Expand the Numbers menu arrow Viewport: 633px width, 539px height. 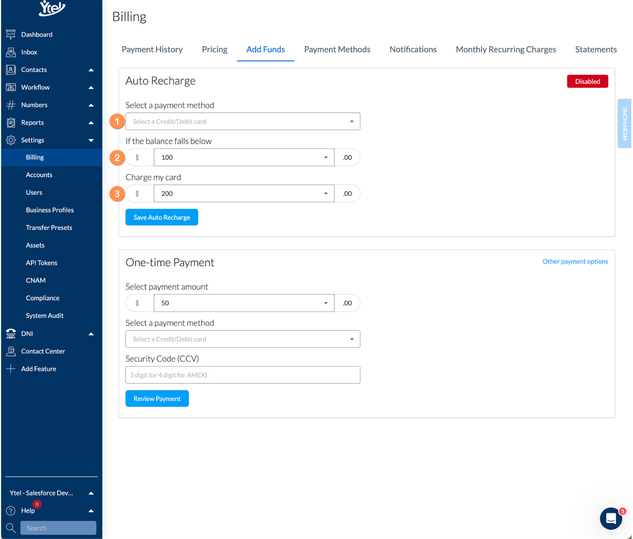pos(91,105)
